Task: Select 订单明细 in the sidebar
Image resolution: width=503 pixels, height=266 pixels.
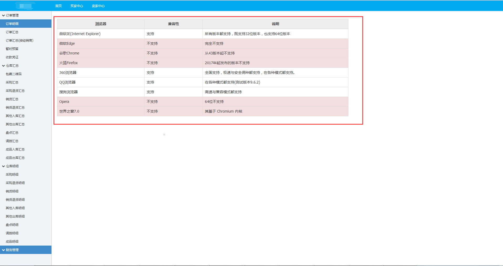Action: [26, 24]
